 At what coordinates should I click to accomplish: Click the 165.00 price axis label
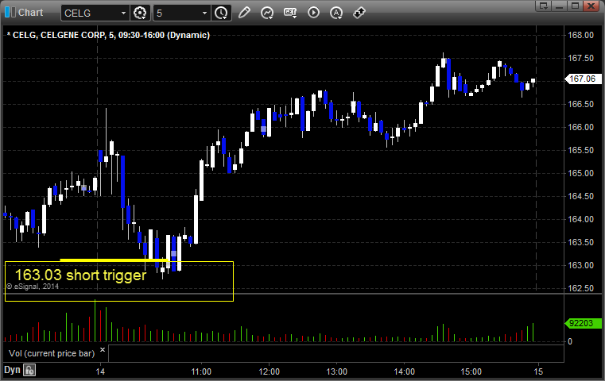tap(580, 173)
